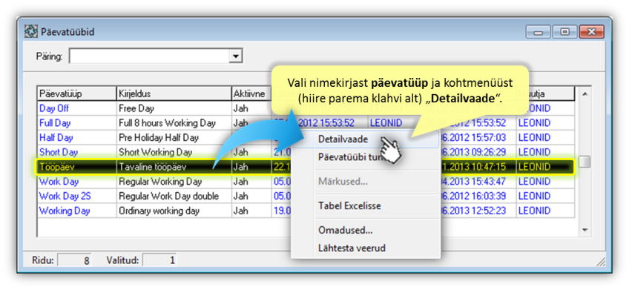The height and width of the screenshot is (290, 629).
Task: Click the Päevatüübid window title icon
Action: click(x=30, y=31)
